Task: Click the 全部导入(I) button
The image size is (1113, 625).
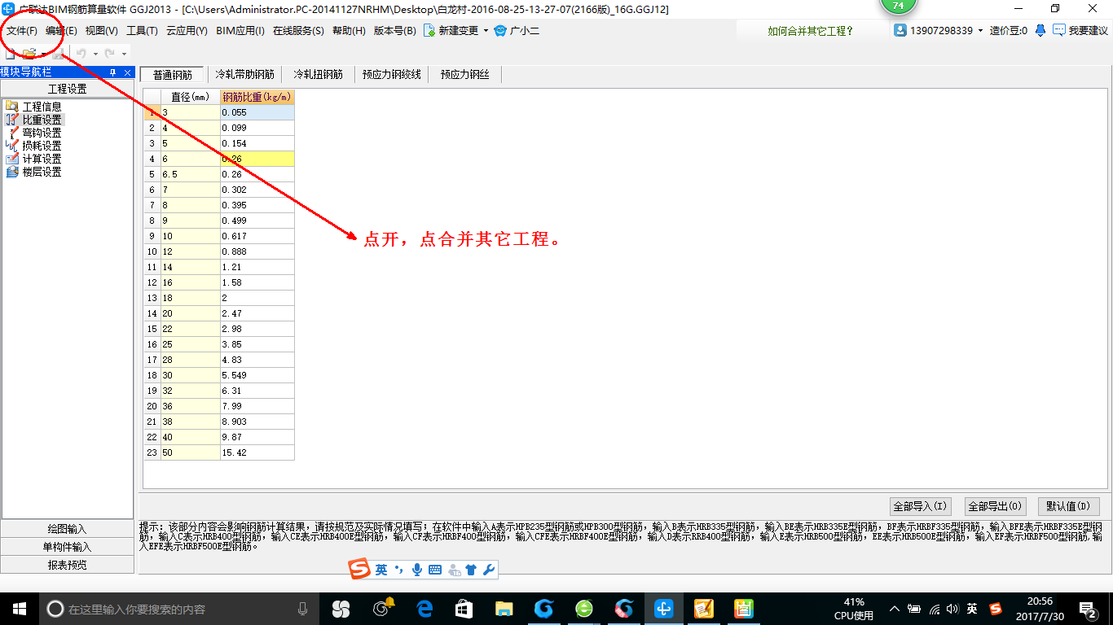Action: pos(920,506)
